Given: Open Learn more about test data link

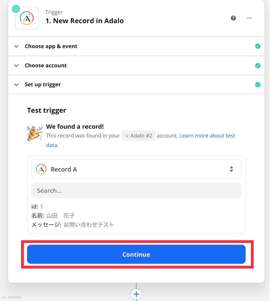Looking at the screenshot, I should pyautogui.click(x=207, y=136).
